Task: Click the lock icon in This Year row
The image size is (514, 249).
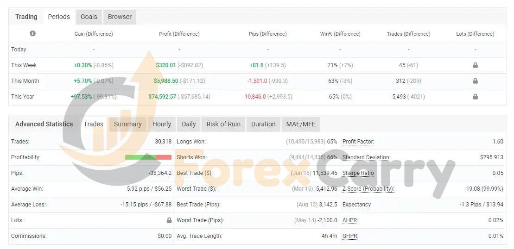Action: (x=475, y=97)
